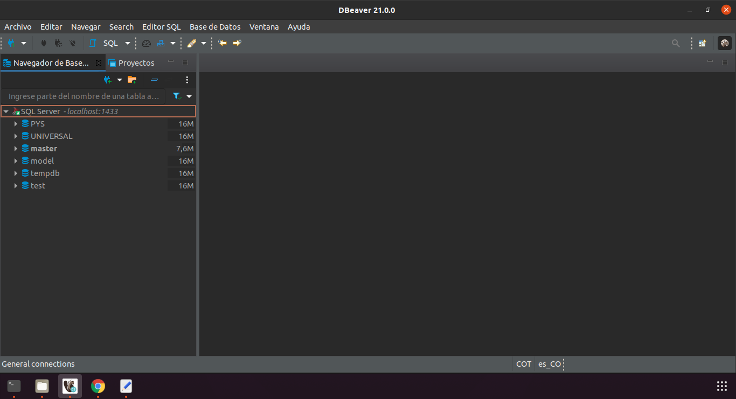Click the Connect plug icon in toolbar
The height and width of the screenshot is (399, 736).
44,43
